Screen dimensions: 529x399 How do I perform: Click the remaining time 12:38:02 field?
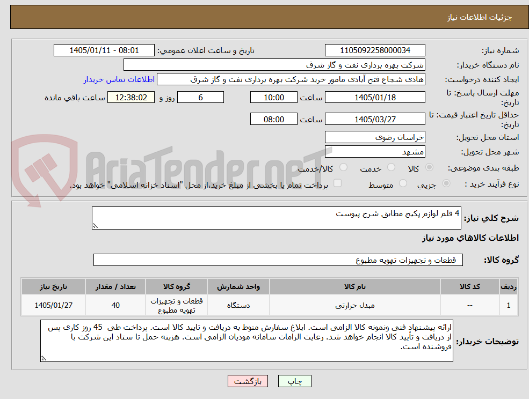tap(131, 98)
